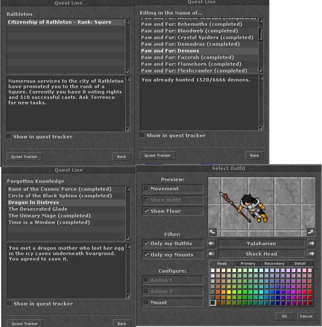Viewport: 322px width, 327px height.
Task: Enable Addon 2 checkbox
Action: (146, 291)
